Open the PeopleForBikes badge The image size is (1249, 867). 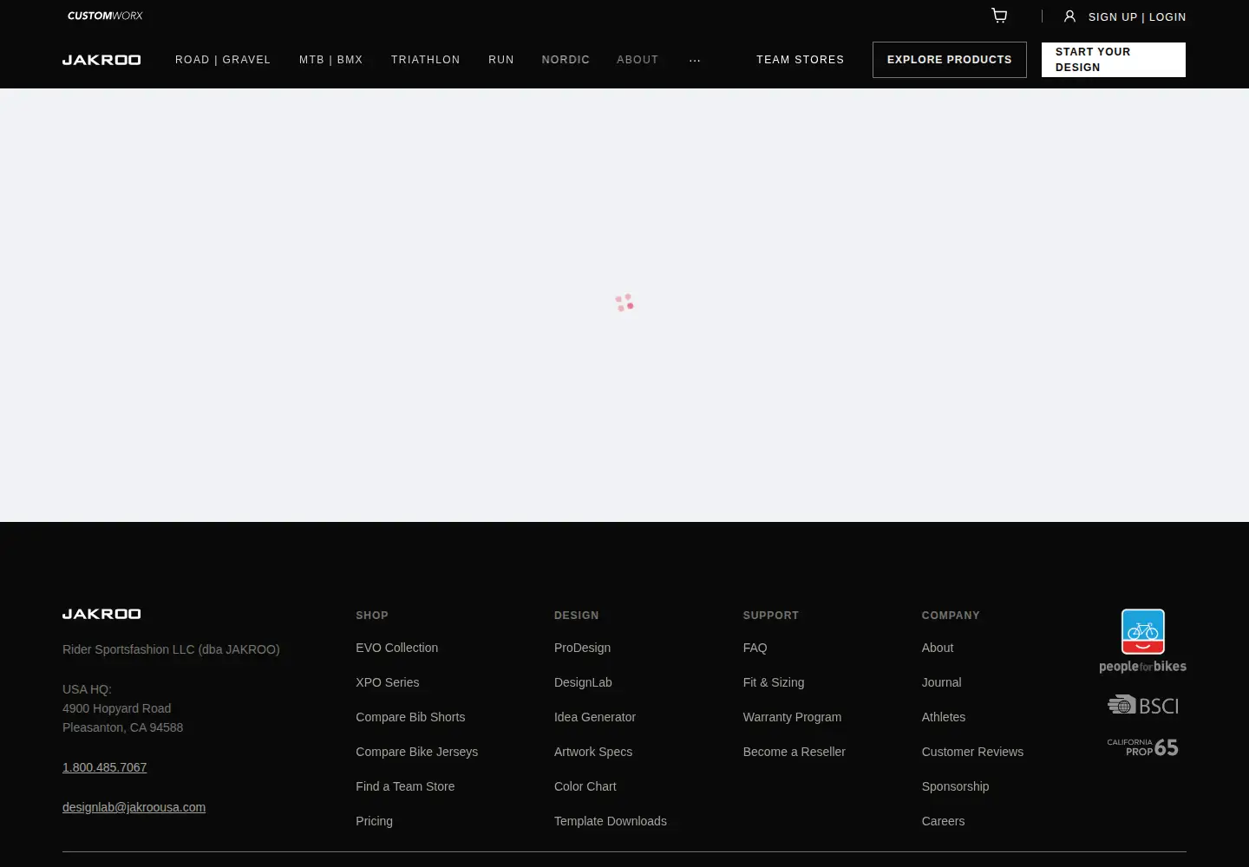(x=1142, y=641)
